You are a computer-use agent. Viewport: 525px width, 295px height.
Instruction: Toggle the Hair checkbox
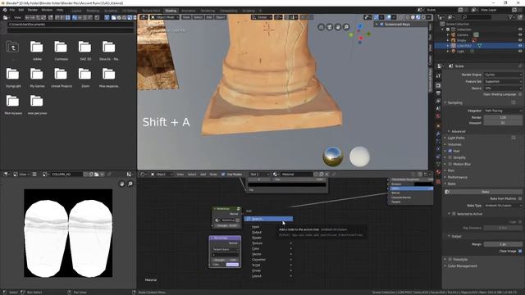[x=450, y=151]
